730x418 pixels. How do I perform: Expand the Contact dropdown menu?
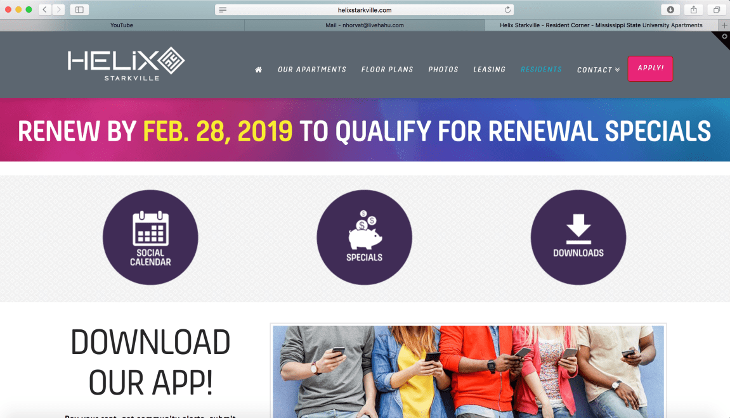pyautogui.click(x=598, y=70)
